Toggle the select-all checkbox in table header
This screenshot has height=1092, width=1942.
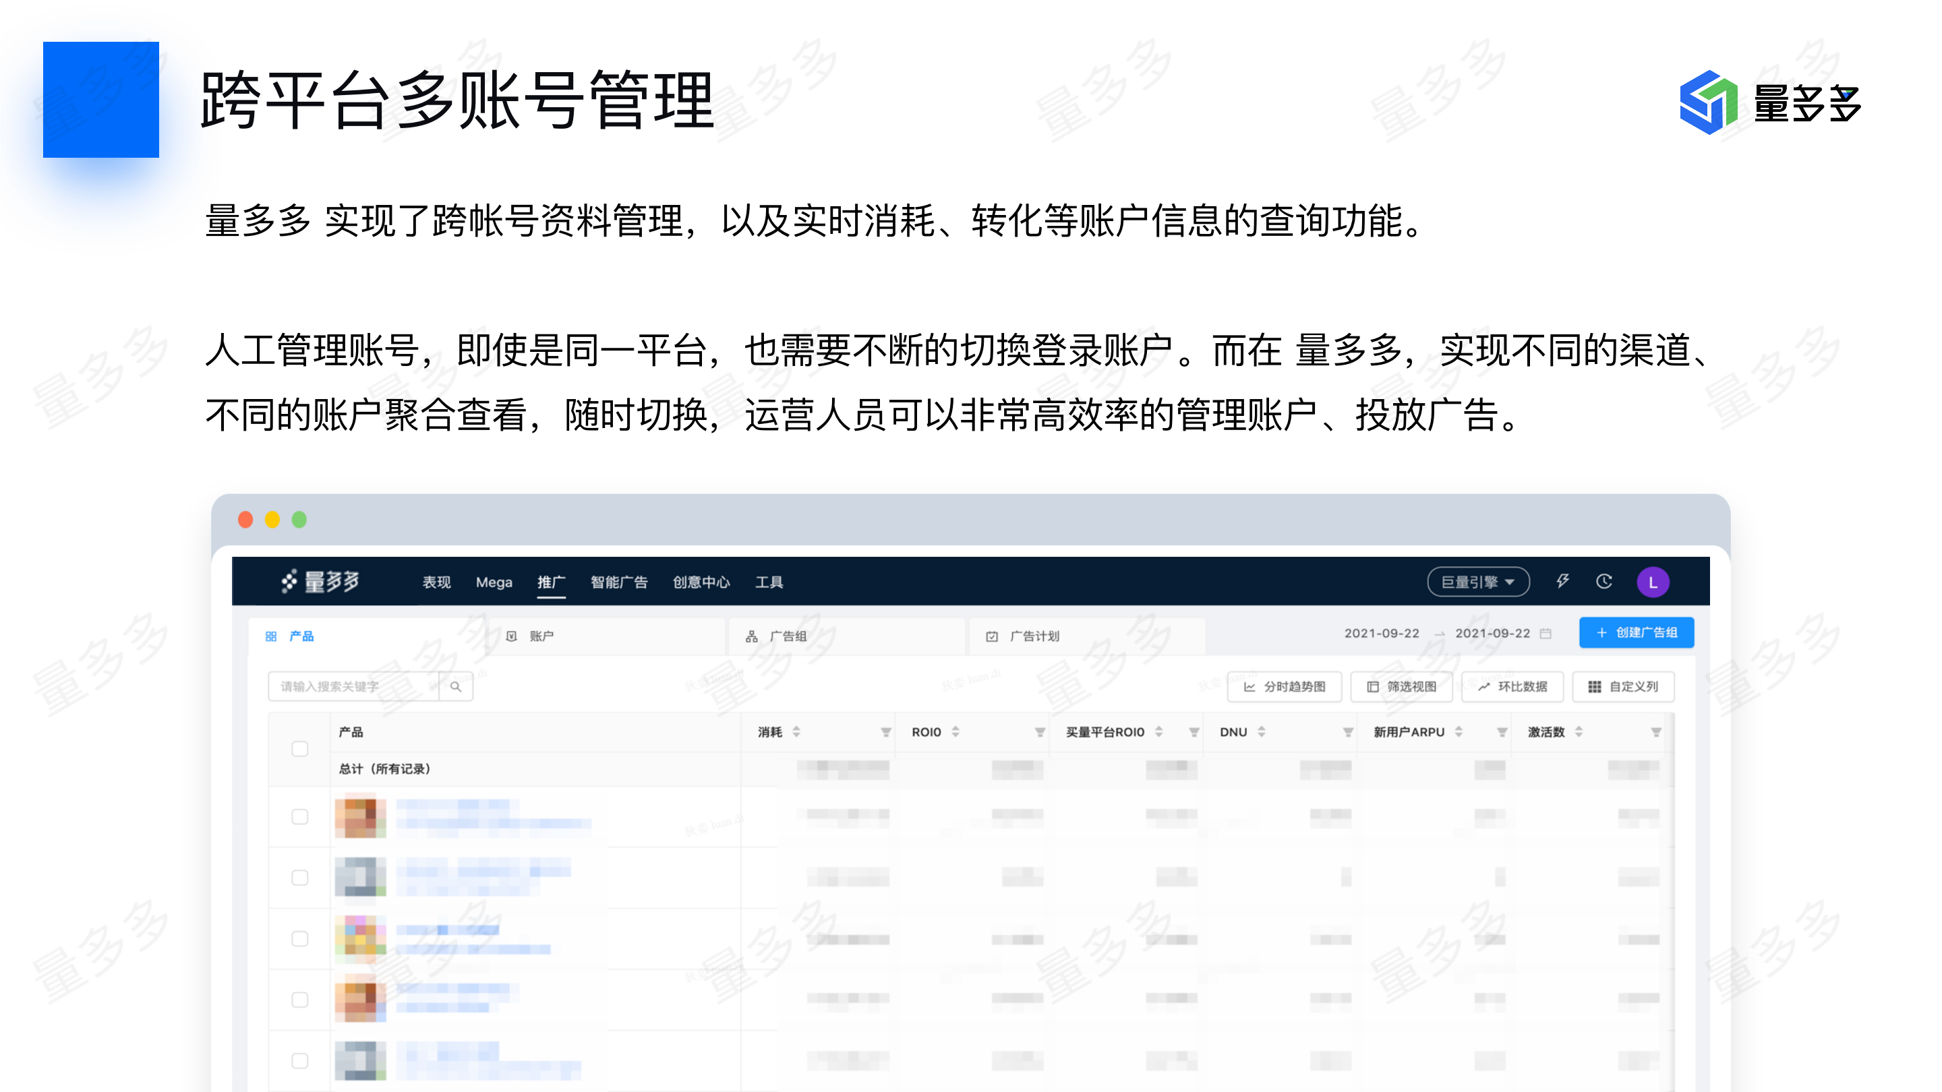click(x=299, y=748)
